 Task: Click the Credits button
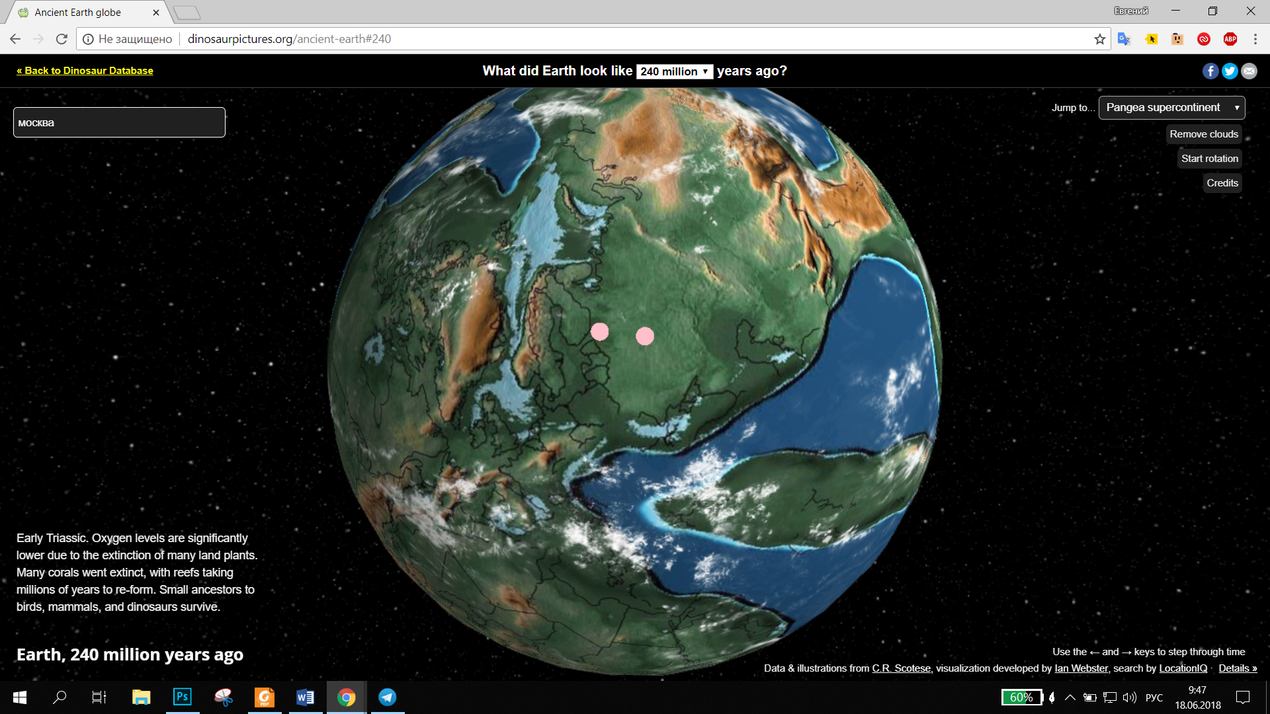(1222, 183)
